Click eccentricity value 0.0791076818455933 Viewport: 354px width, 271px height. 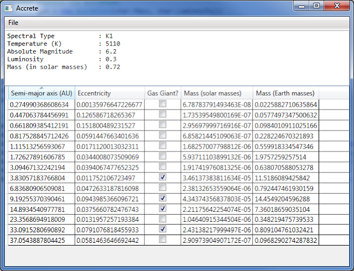coord(107,230)
